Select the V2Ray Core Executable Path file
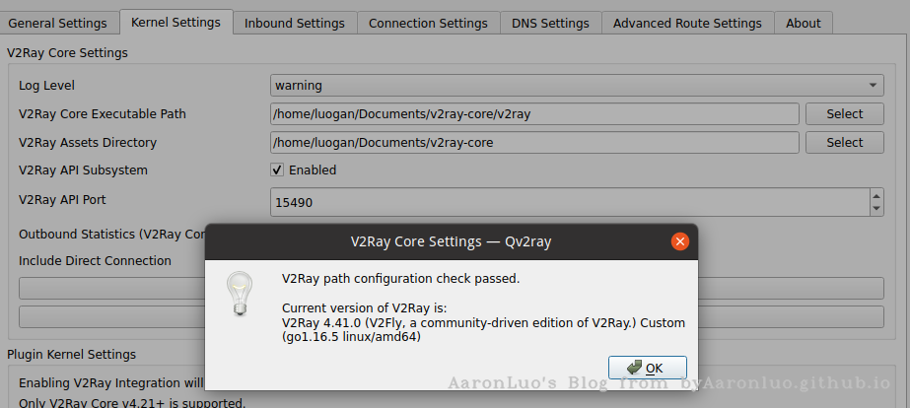910x408 pixels. point(844,114)
